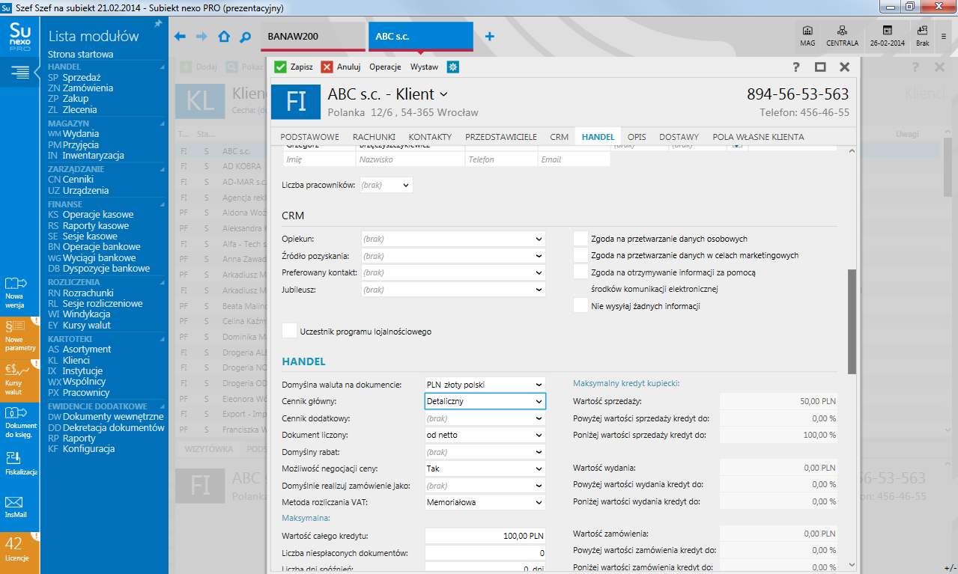Image resolution: width=958 pixels, height=574 pixels.
Task: Open the gear settings icon in dialog toolbar
Action: 452,67
